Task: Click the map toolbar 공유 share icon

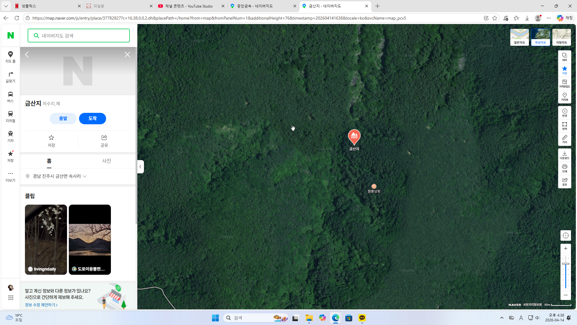Action: coord(565,181)
